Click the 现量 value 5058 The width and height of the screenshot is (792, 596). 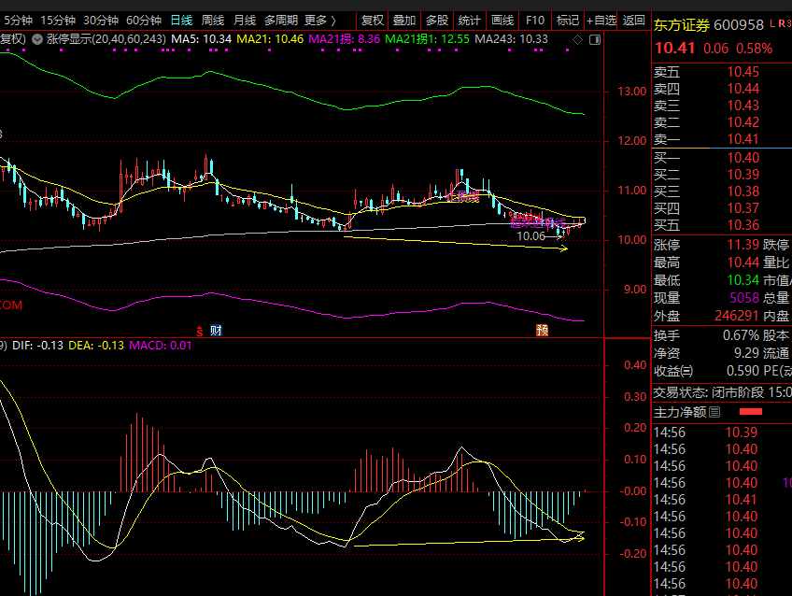pos(744,298)
